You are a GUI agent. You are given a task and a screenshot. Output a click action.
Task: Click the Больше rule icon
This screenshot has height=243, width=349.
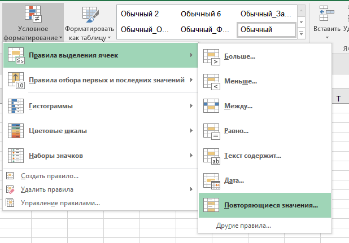211,56
